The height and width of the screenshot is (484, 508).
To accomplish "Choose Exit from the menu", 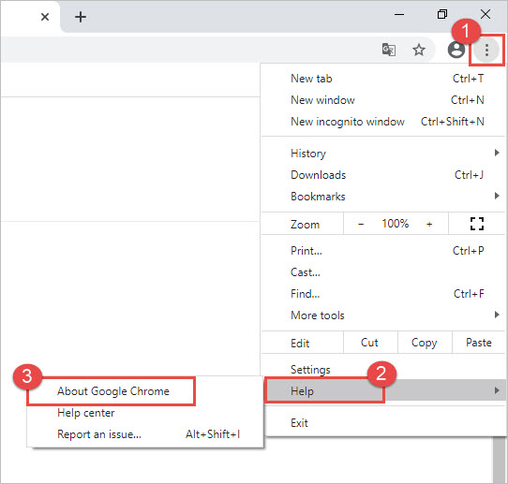I will (383, 423).
